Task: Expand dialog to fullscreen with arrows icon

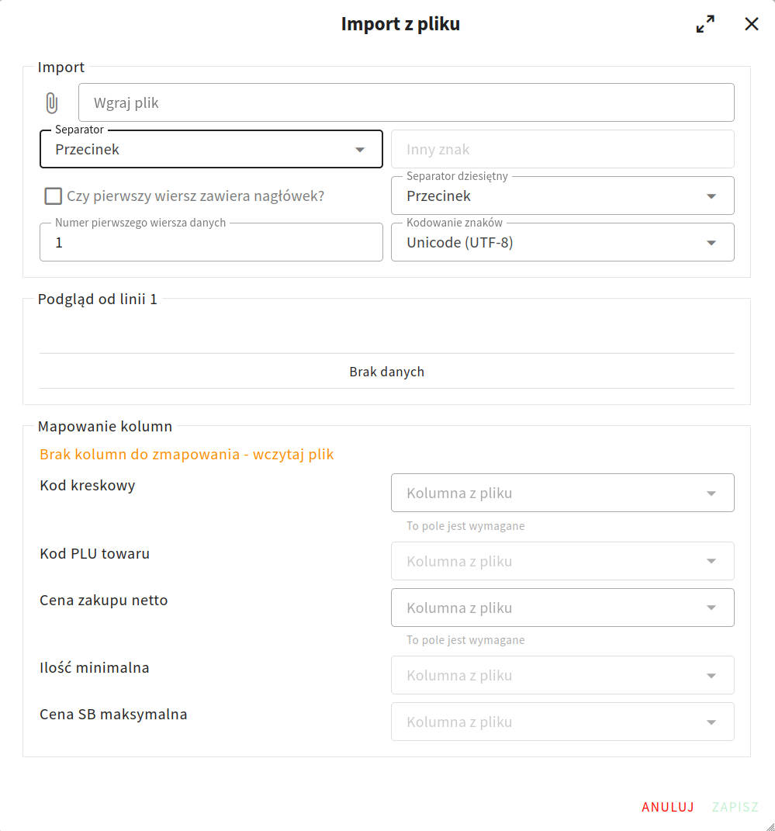Action: [x=705, y=24]
